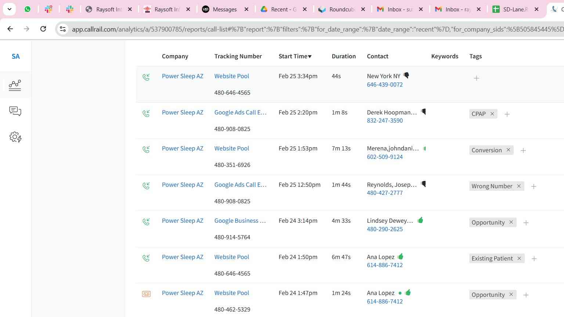Open phone number 646-439-0072 link
This screenshot has height=317, width=564.
tap(385, 84)
